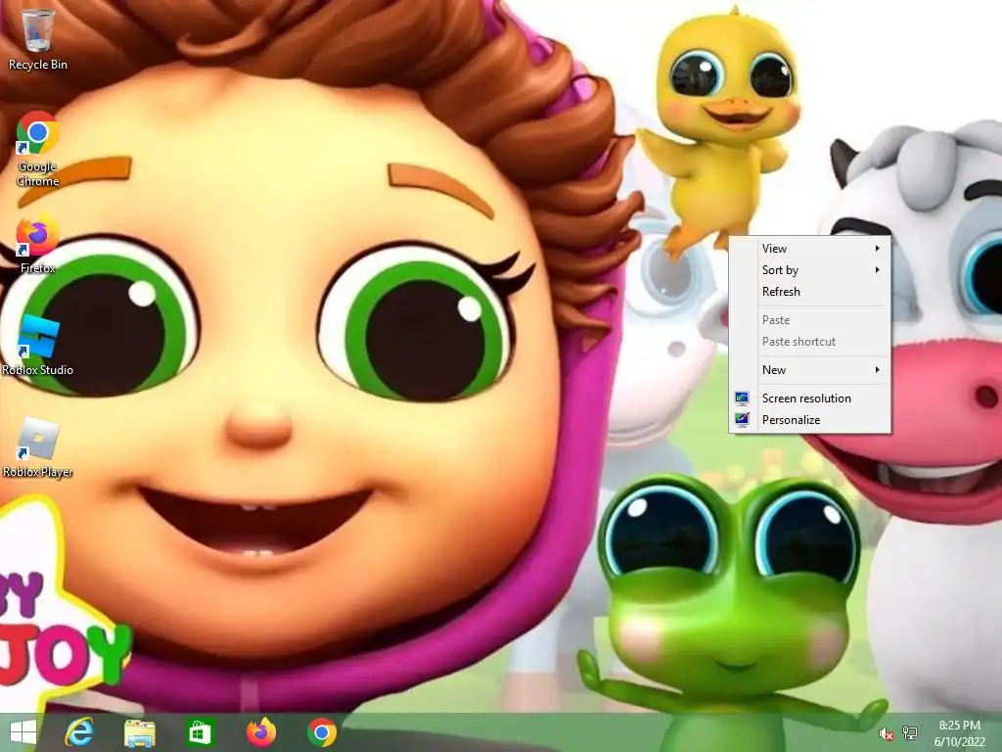Open File Explorer from the taskbar
1002x752 pixels.
[139, 732]
